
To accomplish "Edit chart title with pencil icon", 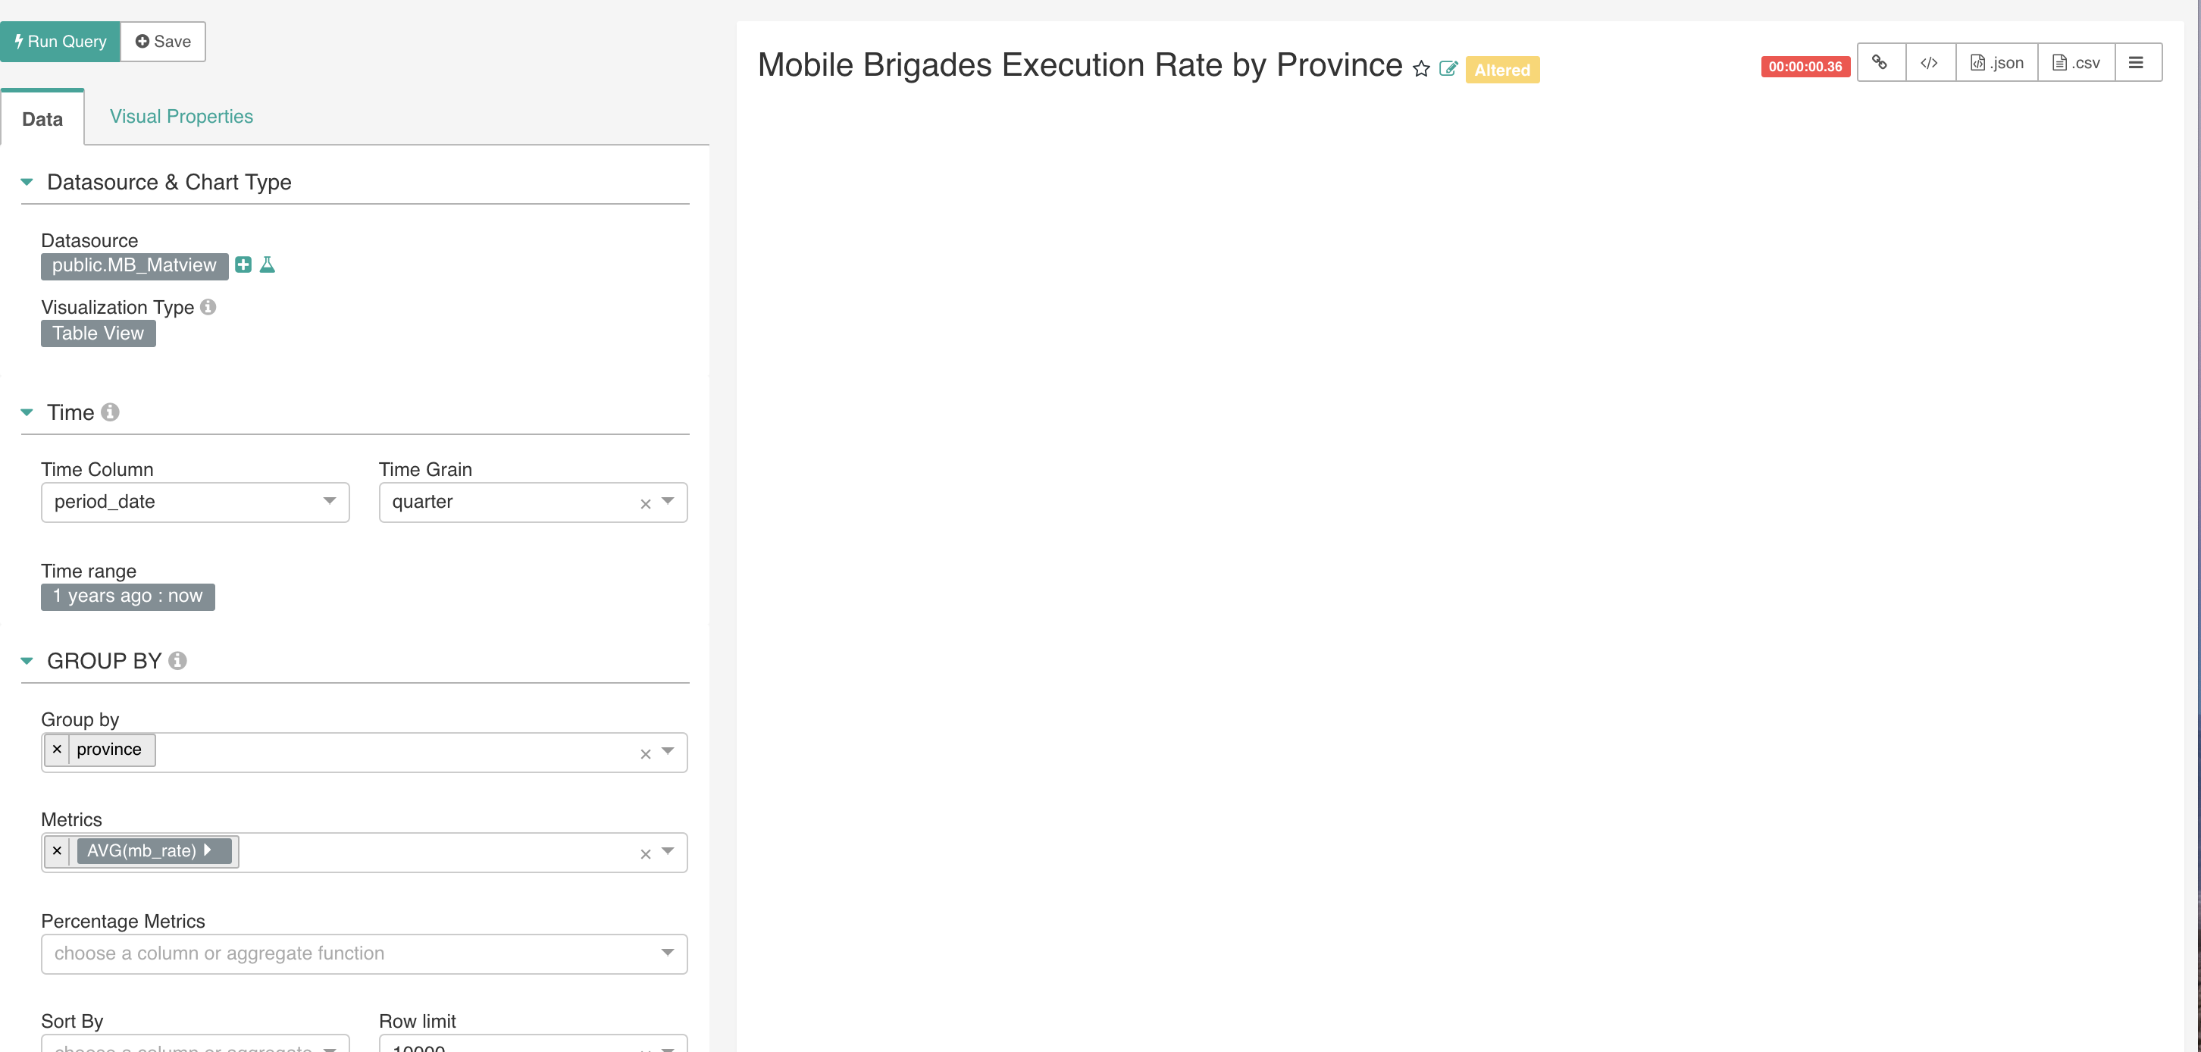I will tap(1448, 69).
